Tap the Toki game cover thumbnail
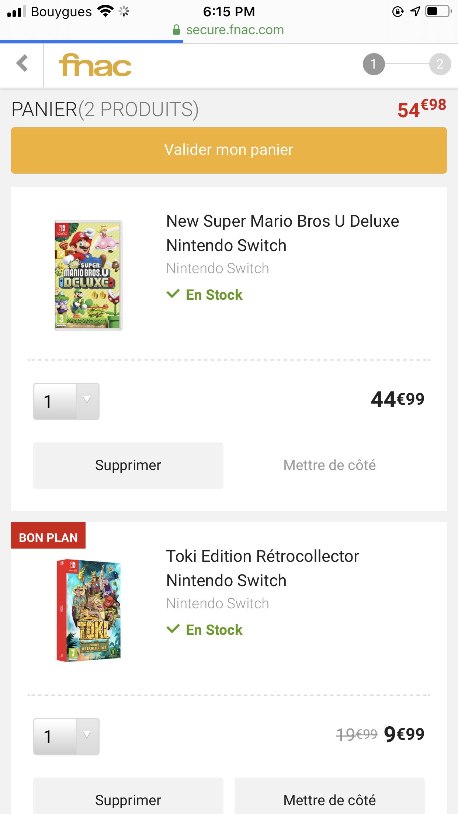 (89, 610)
